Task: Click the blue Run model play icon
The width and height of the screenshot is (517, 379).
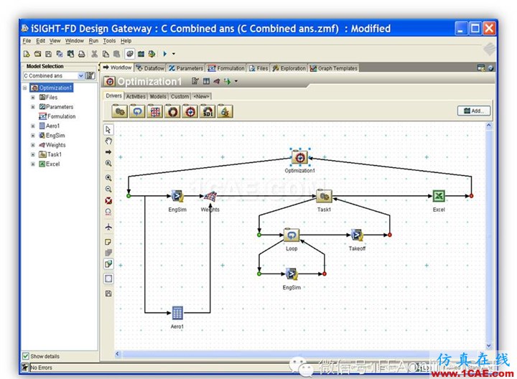Action: 165,54
